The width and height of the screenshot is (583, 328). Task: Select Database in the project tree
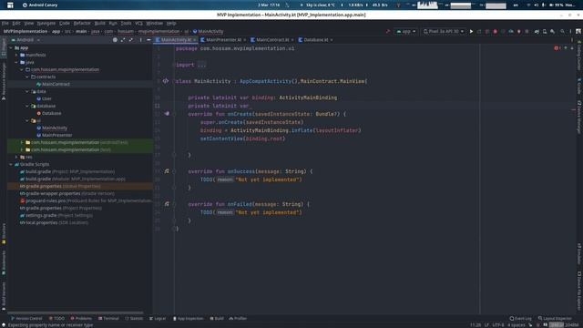51,113
